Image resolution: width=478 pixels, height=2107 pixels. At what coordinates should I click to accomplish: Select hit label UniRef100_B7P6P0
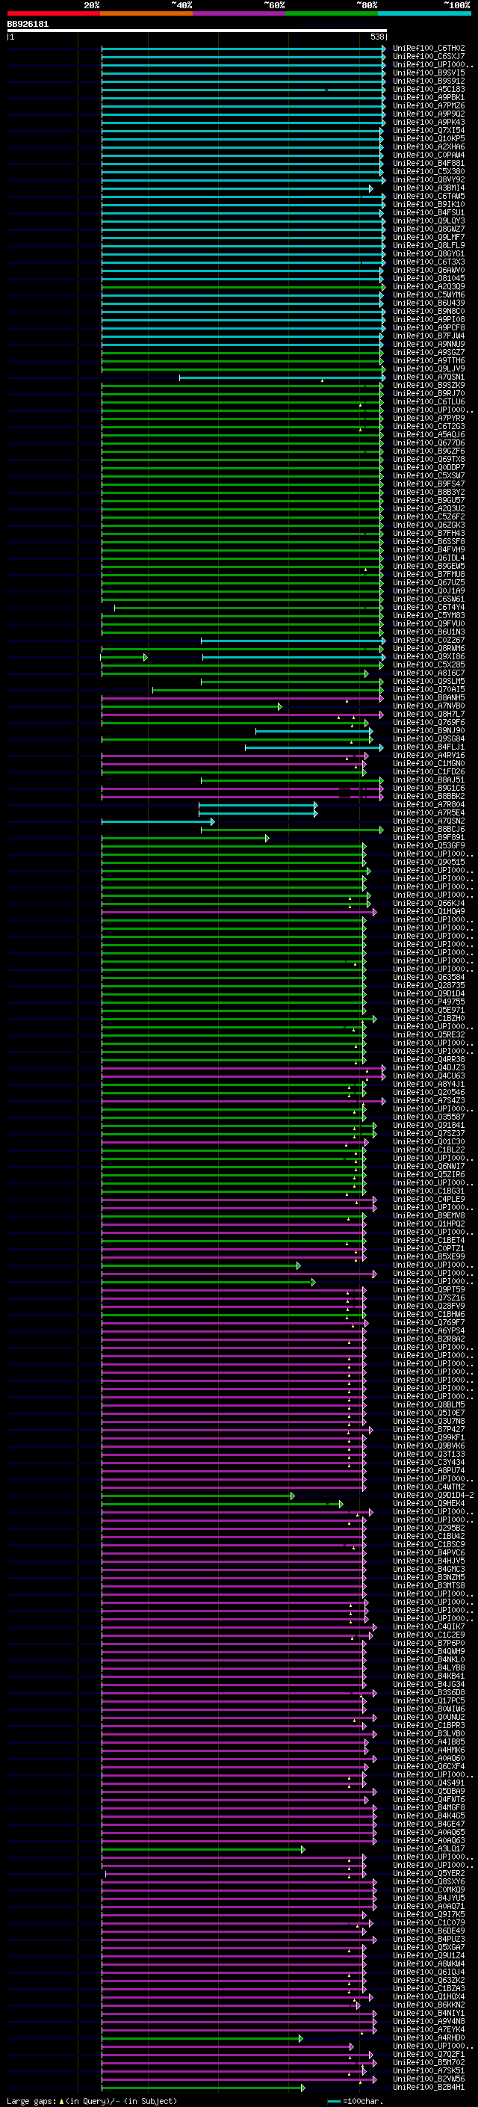click(x=429, y=1642)
